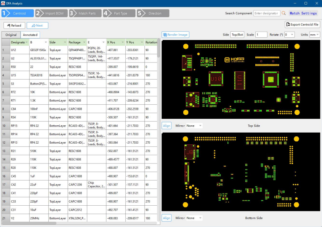Image resolution: width=322 pixels, height=227 pixels.
Task: Click Align button under top board view
Action: (x=167, y=125)
